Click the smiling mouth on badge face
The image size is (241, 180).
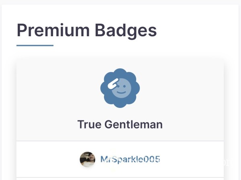121,92
